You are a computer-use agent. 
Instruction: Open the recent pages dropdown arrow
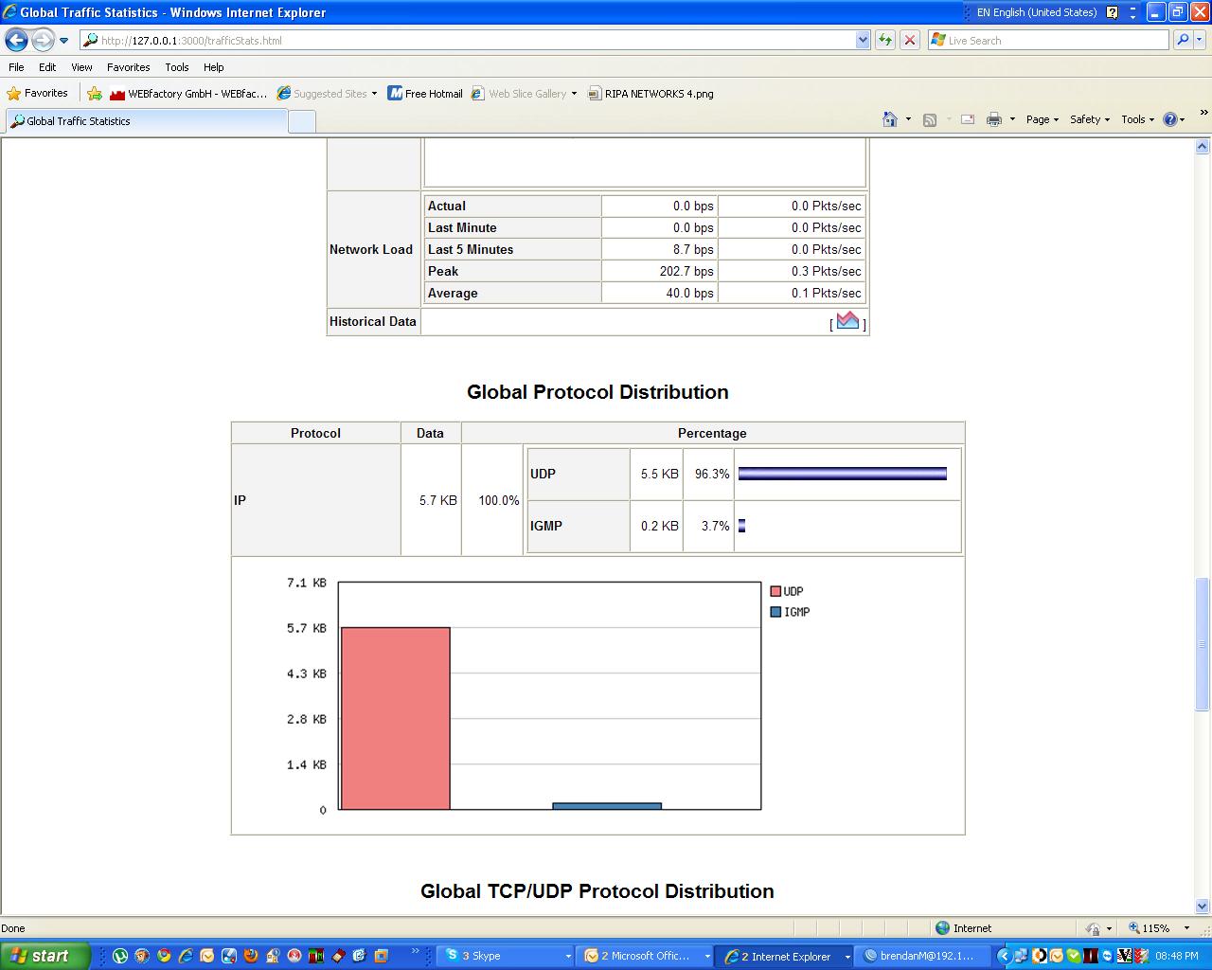click(64, 41)
